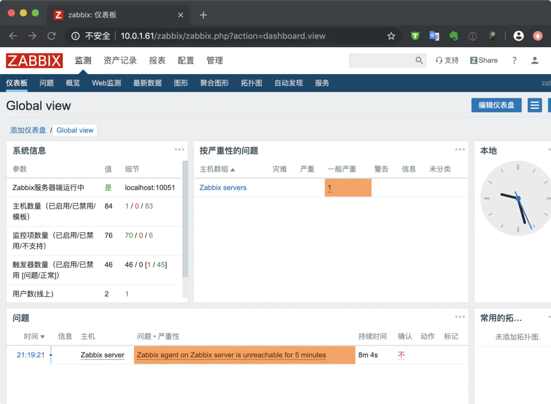Click the browser back arrow
551x404 pixels.
point(13,36)
